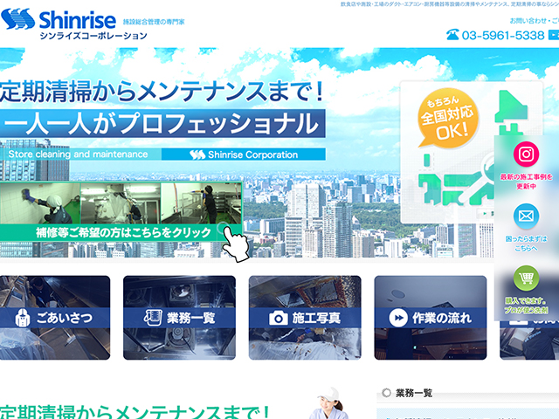The height and width of the screenshot is (419, 559).
Task: Open the worker in black uniform photo
Action: [201, 203]
